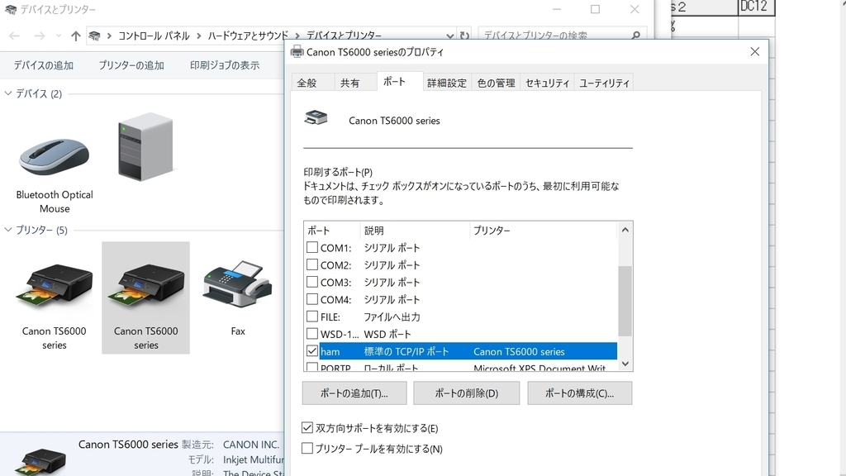
Task: Check the WSD port checkbox
Action: pyautogui.click(x=311, y=334)
